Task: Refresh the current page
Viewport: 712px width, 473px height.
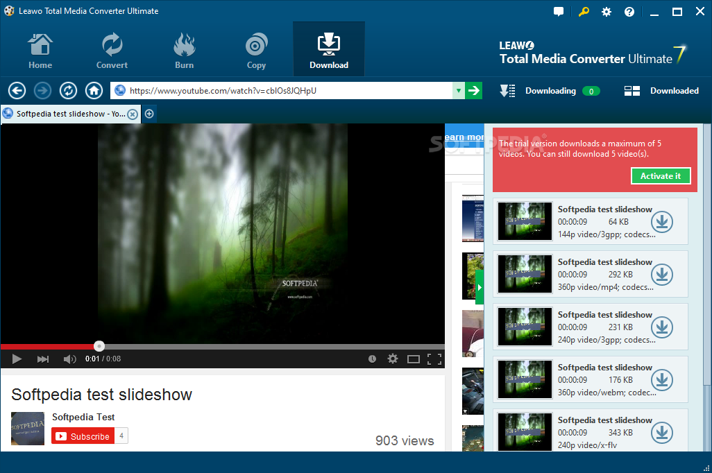Action: (x=68, y=91)
